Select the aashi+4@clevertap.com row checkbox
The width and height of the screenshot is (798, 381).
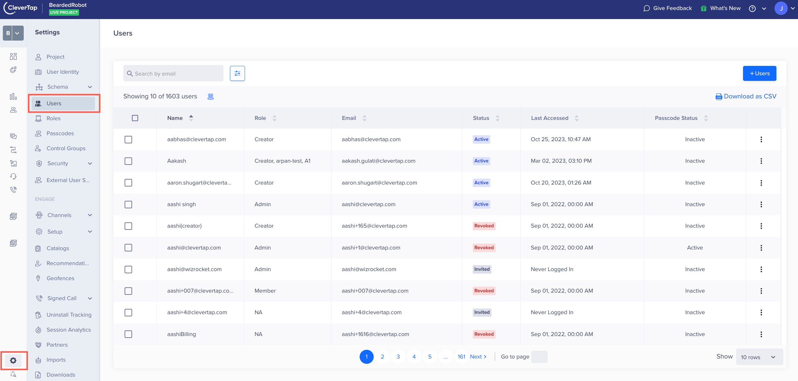(128, 312)
